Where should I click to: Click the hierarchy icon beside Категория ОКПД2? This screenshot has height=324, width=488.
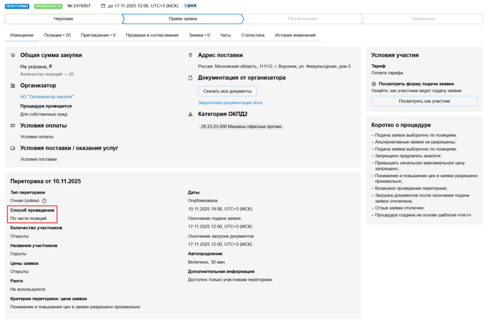click(x=191, y=114)
